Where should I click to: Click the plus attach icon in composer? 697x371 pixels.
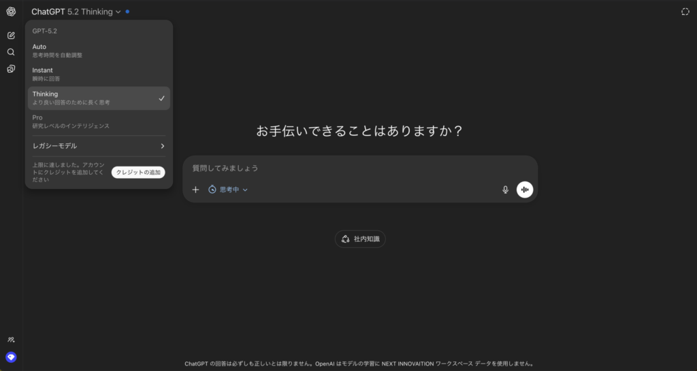[x=195, y=190]
